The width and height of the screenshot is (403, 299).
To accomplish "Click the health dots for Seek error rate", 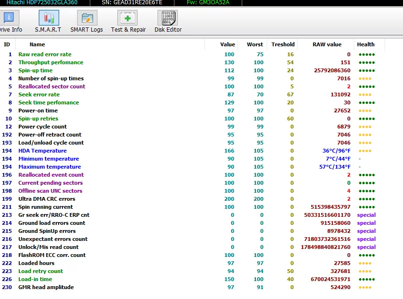I will 365,94.
